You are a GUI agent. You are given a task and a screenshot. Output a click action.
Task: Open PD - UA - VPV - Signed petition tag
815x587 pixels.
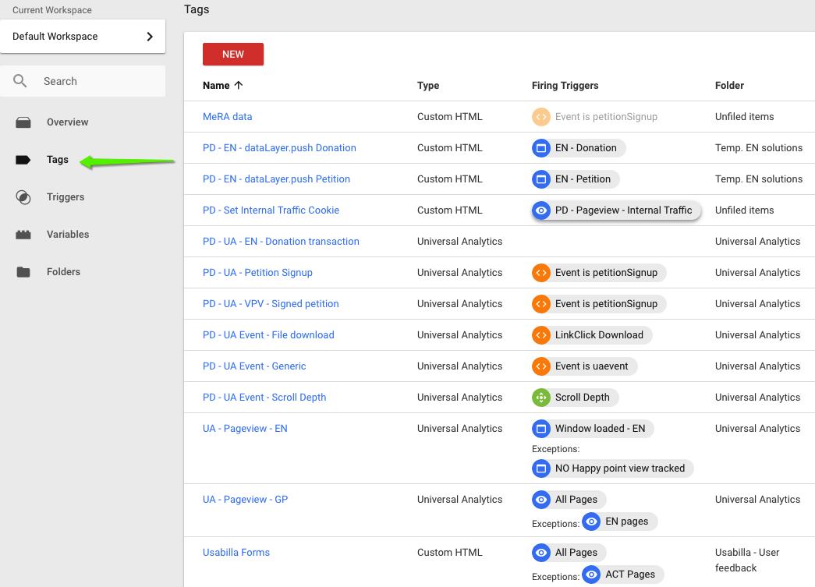(271, 304)
